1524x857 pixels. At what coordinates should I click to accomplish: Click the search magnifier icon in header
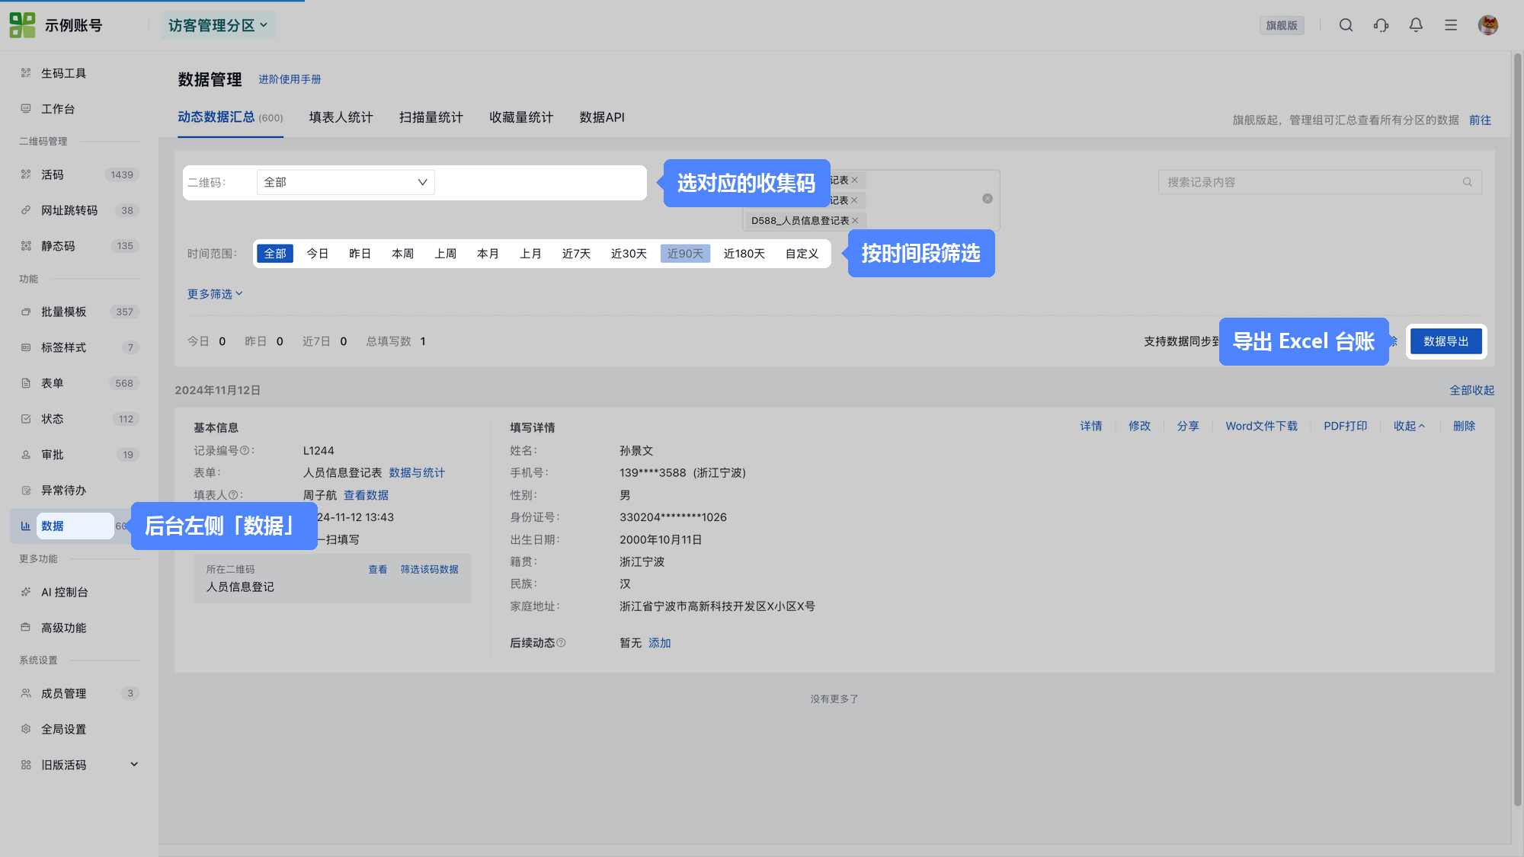pos(1346,25)
